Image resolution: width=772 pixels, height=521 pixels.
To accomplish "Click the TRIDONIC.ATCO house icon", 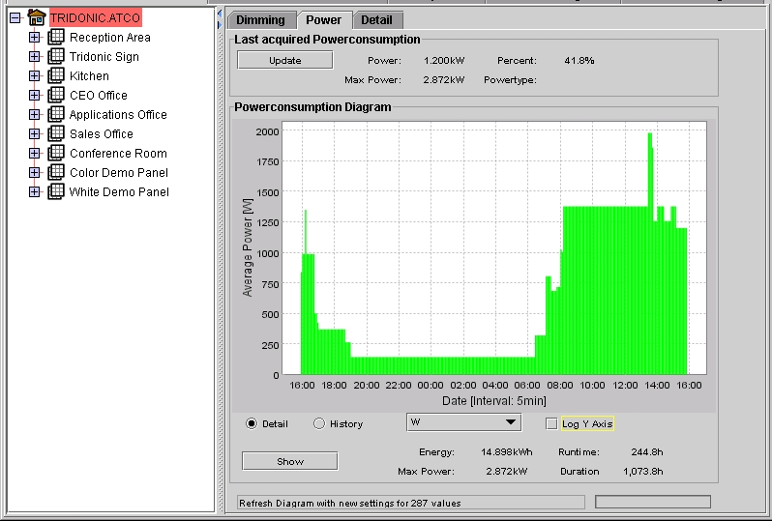I will pyautogui.click(x=37, y=17).
